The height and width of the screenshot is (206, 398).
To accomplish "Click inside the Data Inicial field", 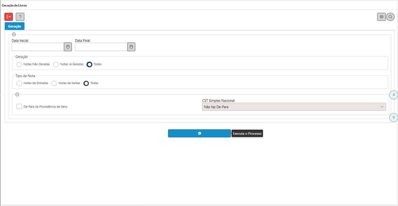I will (38, 47).
